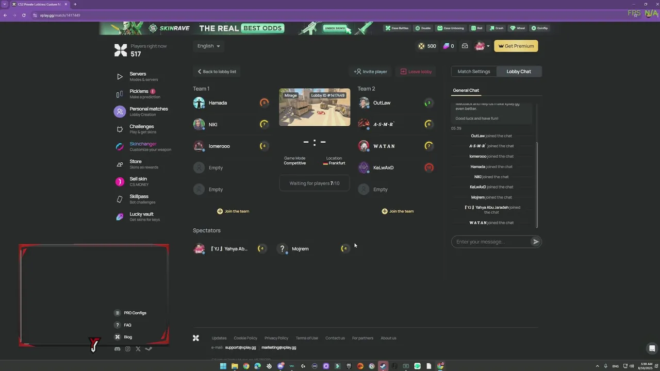
Task: Click the Invite player button
Action: 371,72
